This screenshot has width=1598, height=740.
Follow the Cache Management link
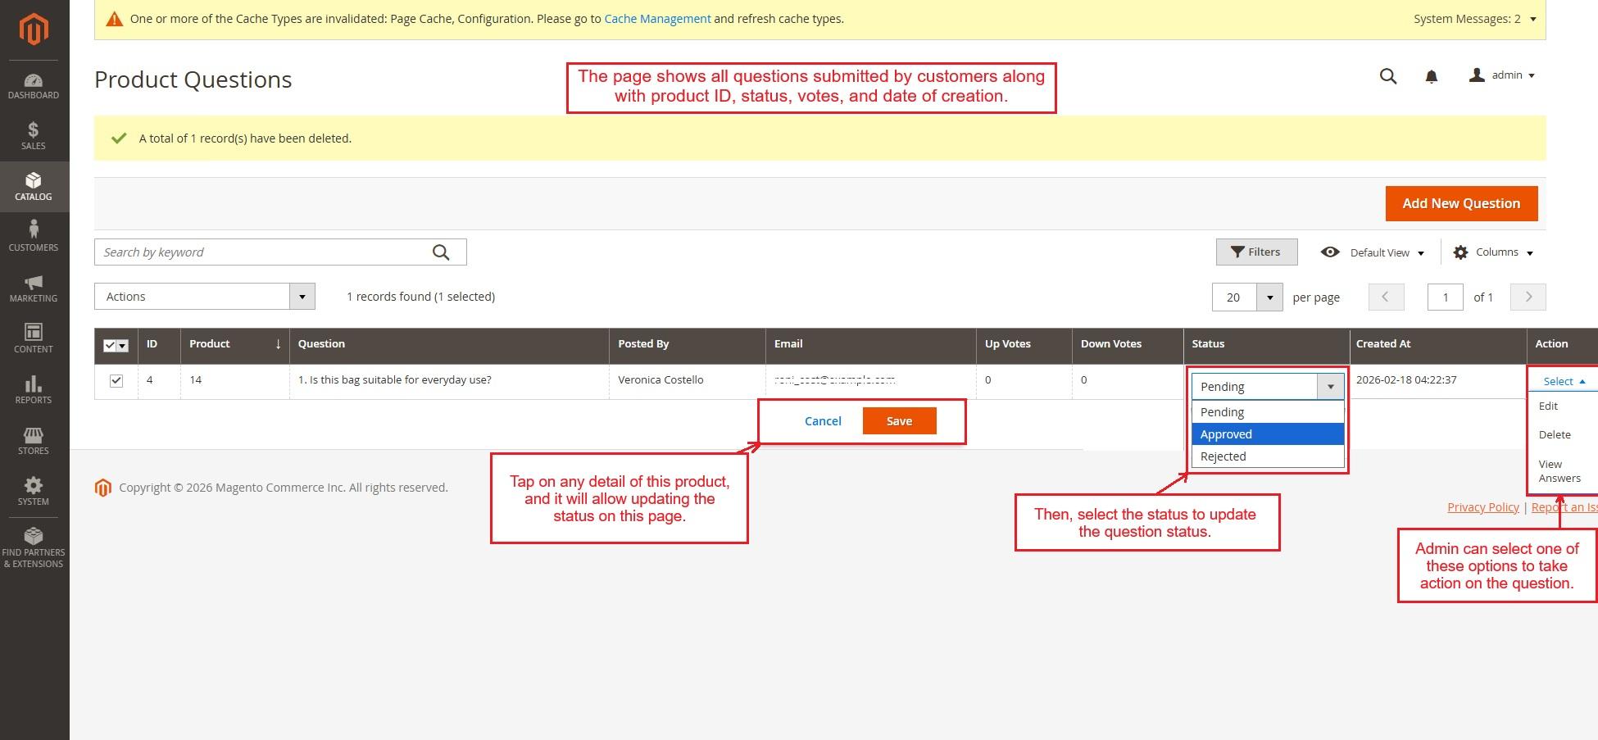(657, 19)
